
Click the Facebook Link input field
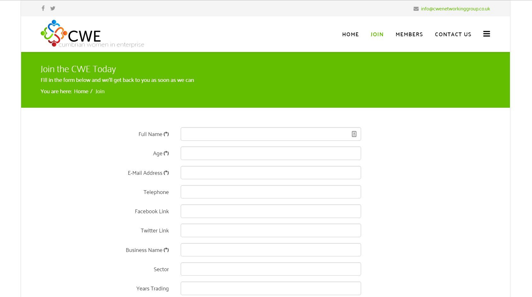coord(271,211)
